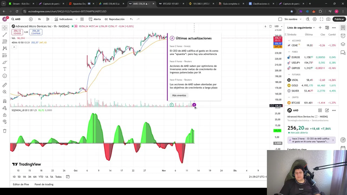Open the Editor de Pine tab
Viewport: 347px width, 195px height.
coord(21,184)
